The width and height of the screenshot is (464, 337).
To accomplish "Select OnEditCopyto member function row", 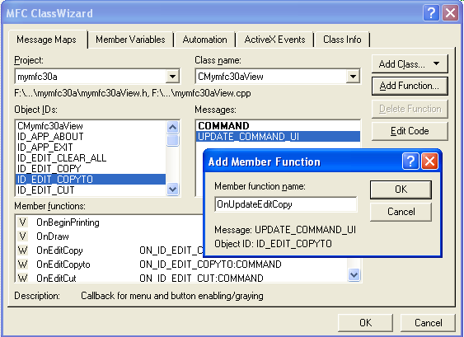I will pyautogui.click(x=182, y=264).
